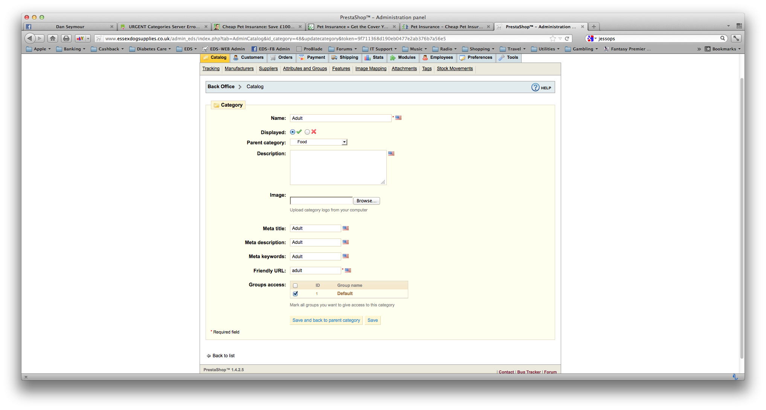Click the browser print icon
Viewport: 766px width, 410px height.
pyautogui.click(x=66, y=38)
